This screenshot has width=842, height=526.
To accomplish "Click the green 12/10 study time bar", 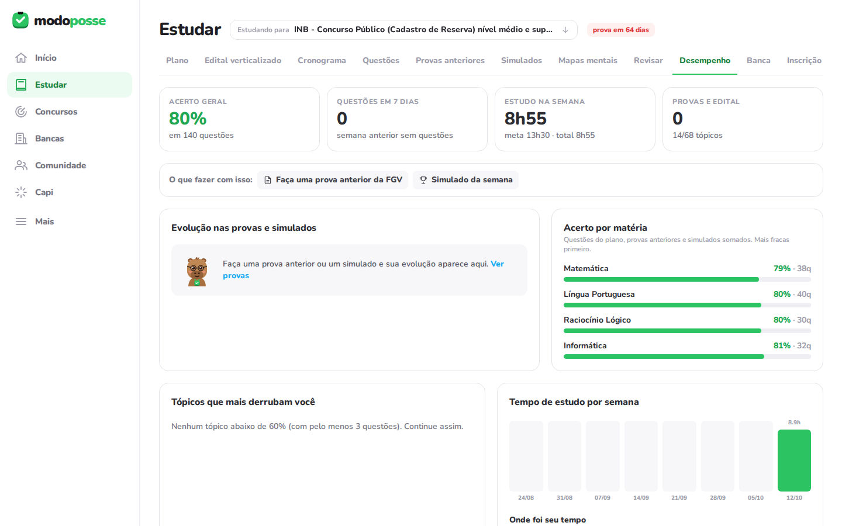I will 794,461.
